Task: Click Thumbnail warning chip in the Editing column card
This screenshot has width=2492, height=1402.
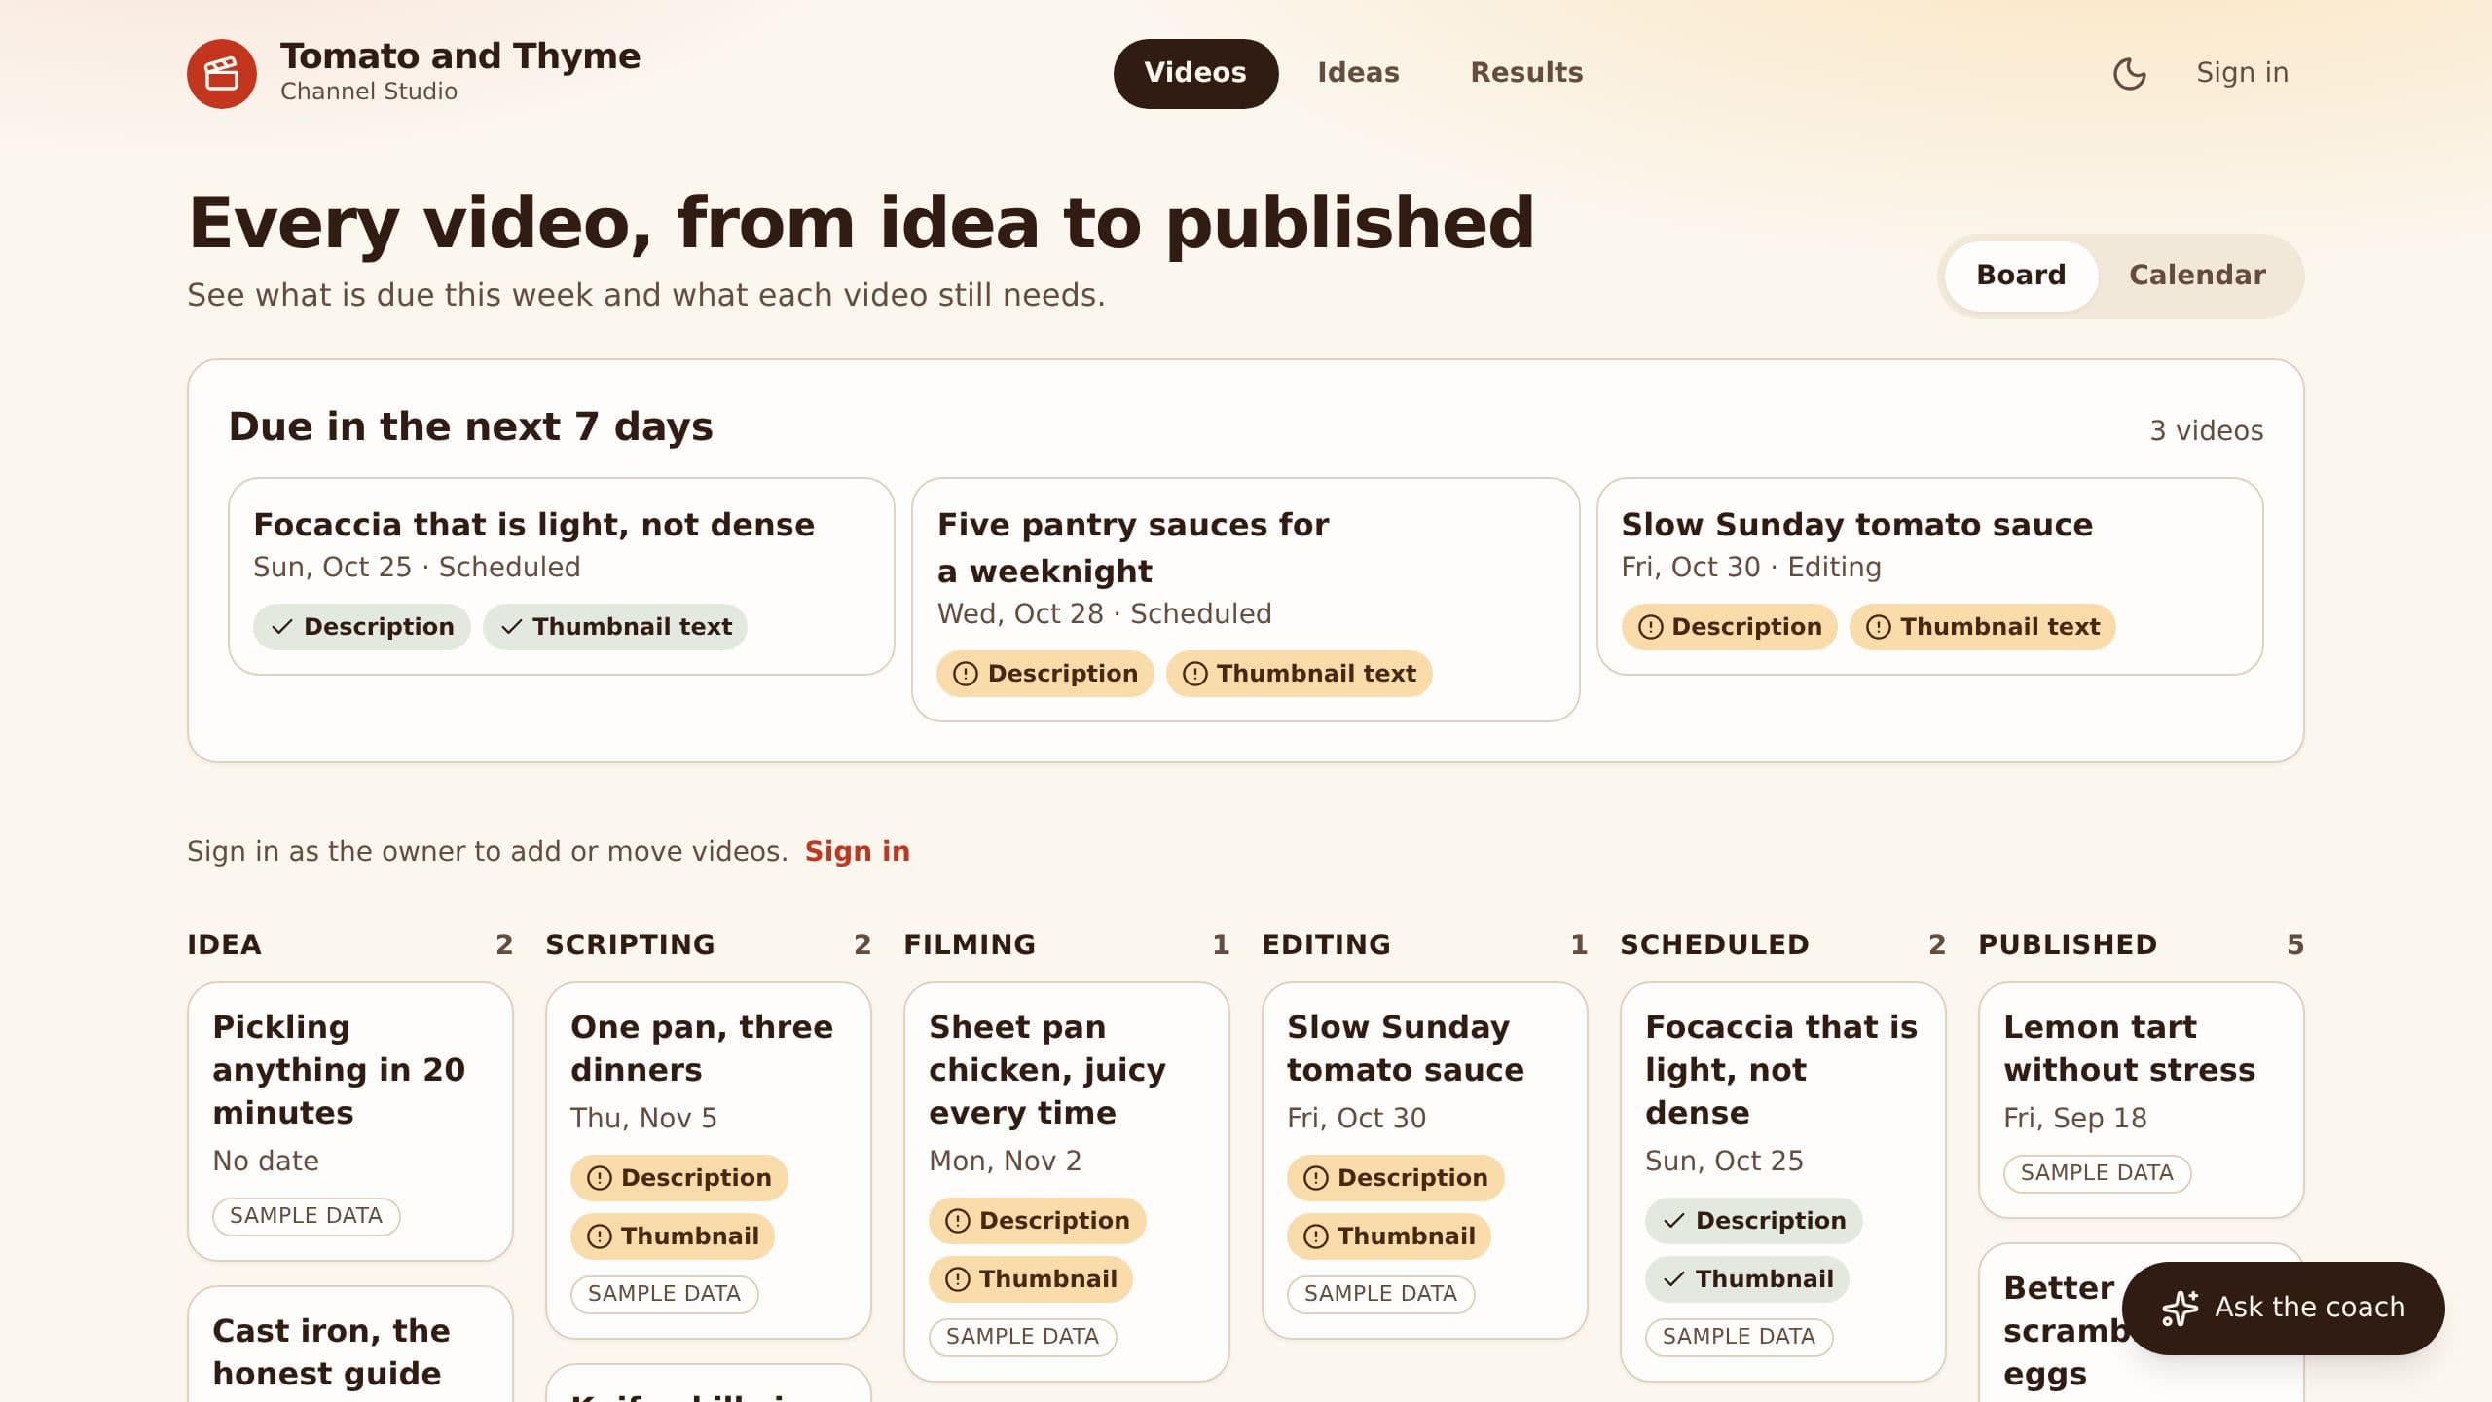Action: click(x=1388, y=1236)
